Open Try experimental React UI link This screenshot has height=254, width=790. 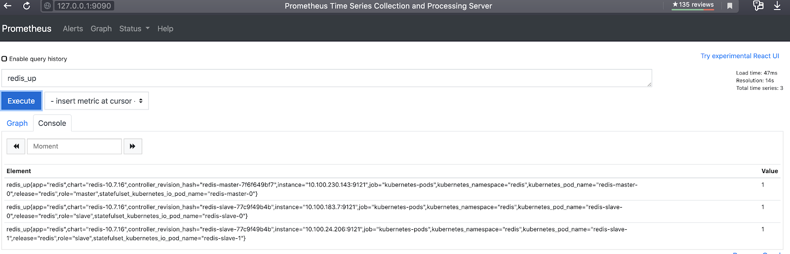tap(740, 56)
